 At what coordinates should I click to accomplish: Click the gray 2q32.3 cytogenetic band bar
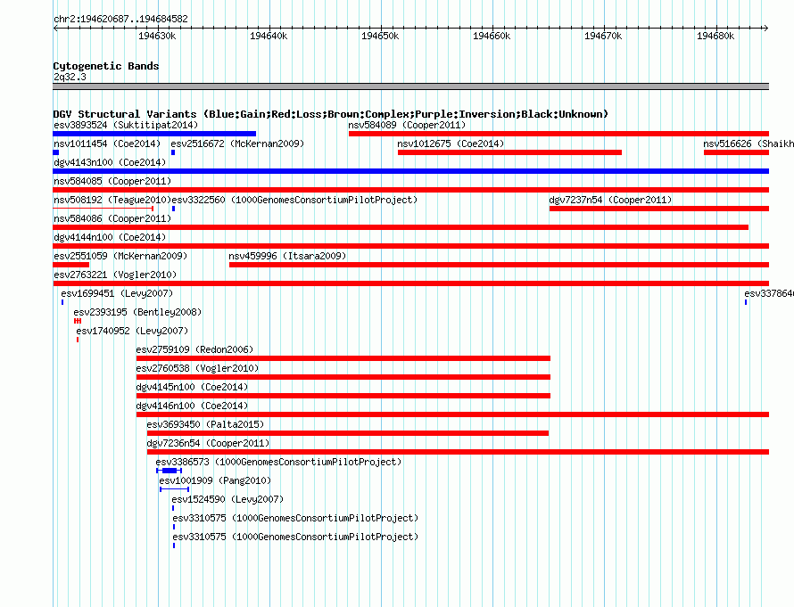[x=410, y=86]
